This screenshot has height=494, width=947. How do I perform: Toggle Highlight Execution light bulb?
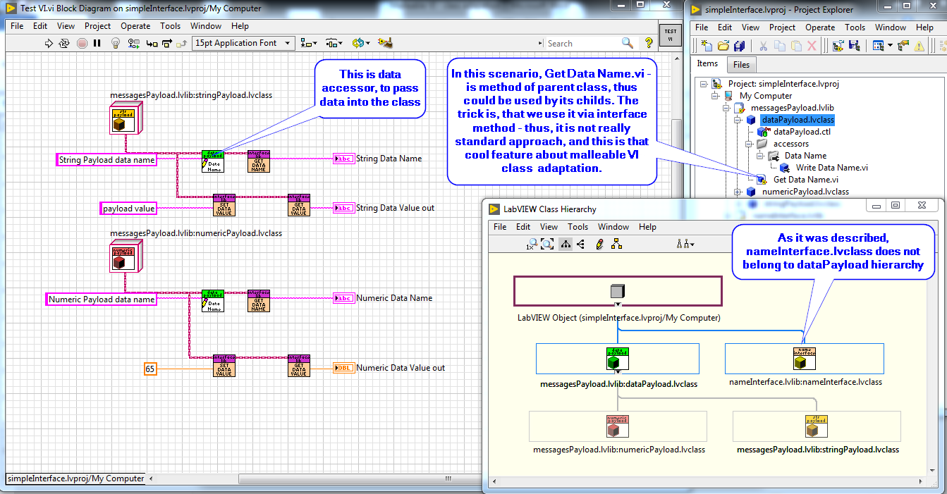point(116,44)
